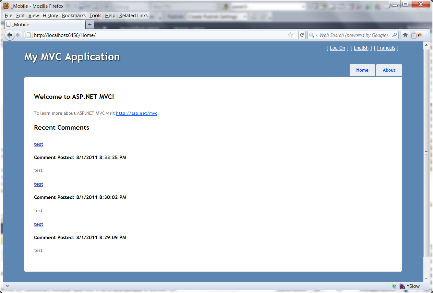433x293 pixels.
Task: Click the My MVC Application title
Action: pyautogui.click(x=72, y=57)
